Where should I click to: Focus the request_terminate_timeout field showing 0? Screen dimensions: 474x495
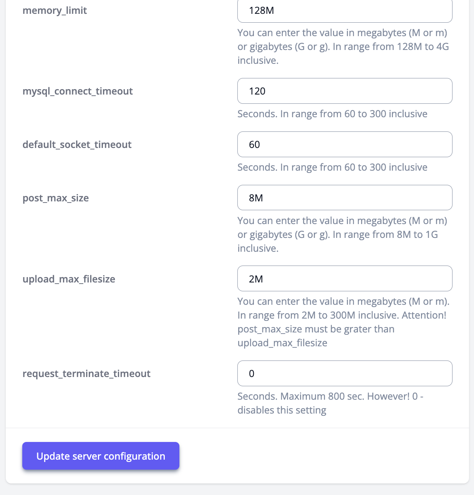(345, 374)
